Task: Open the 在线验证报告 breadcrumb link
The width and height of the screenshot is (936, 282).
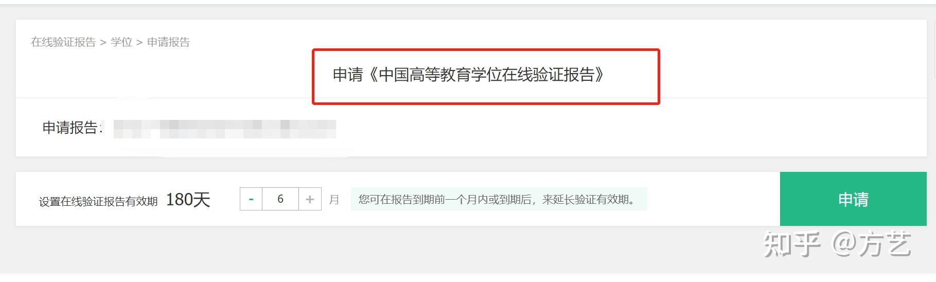Action: [x=63, y=42]
